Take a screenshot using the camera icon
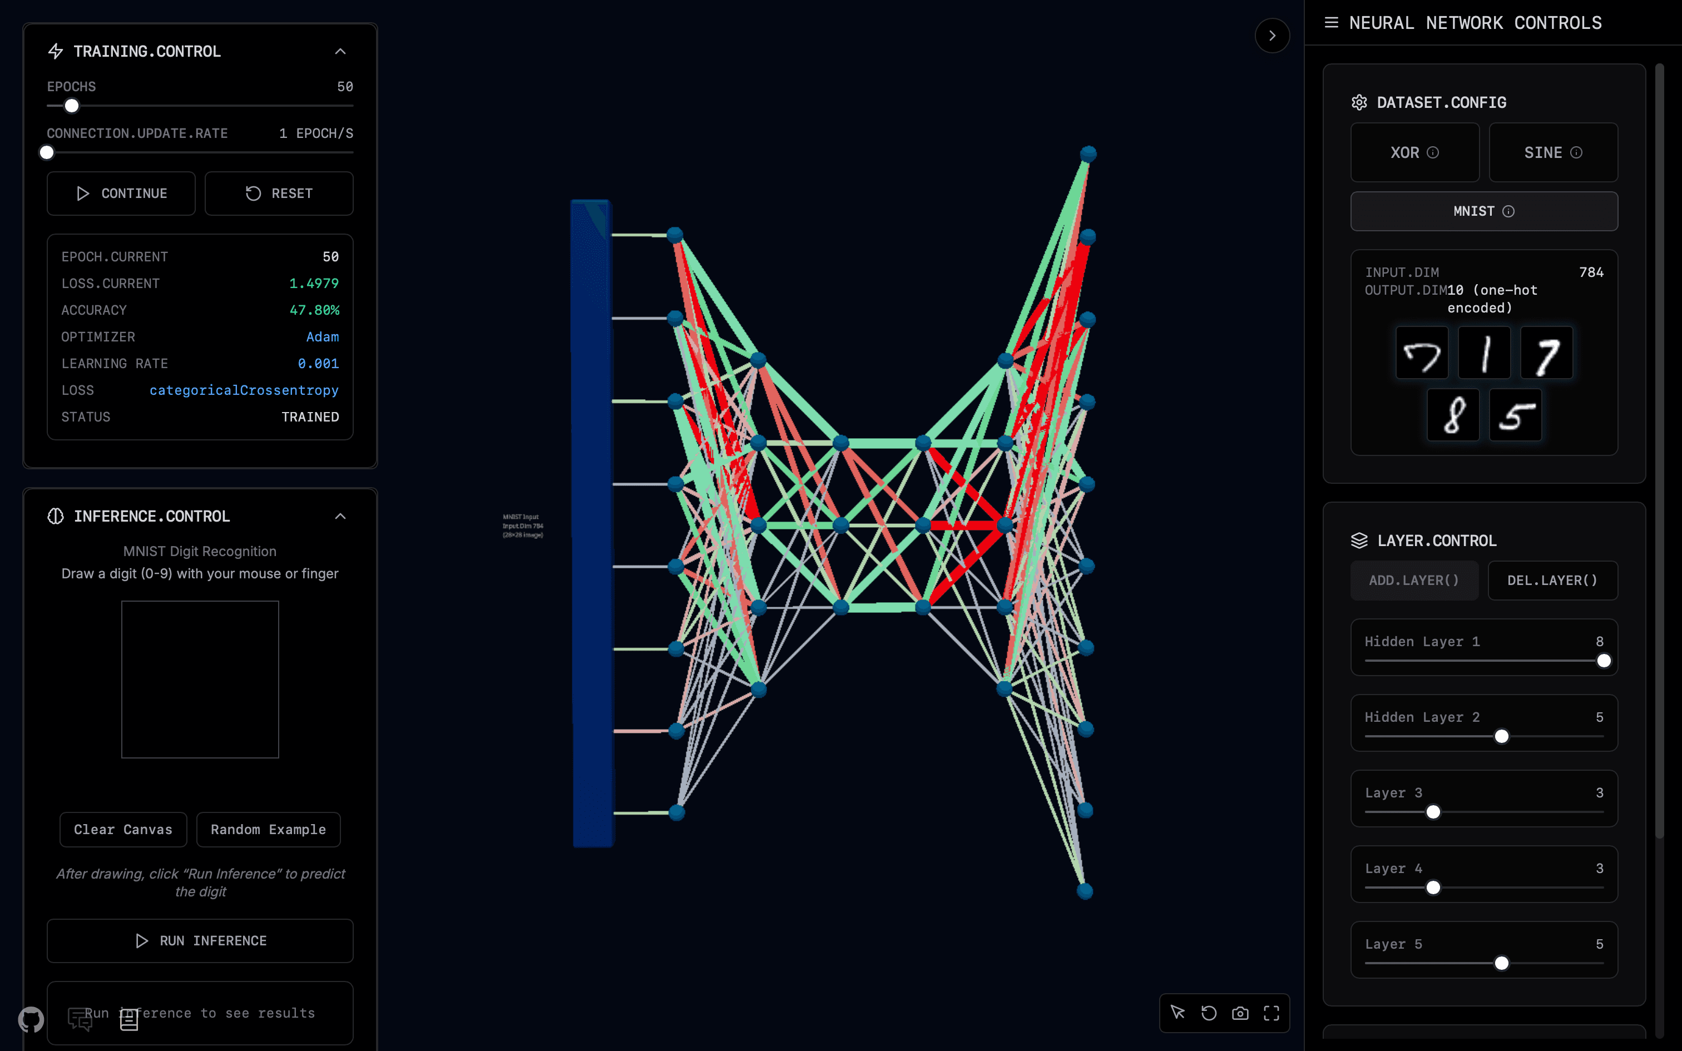 tap(1240, 1013)
